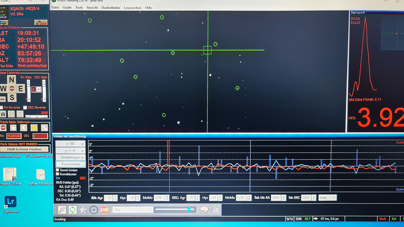Click Zurücksetzen button
The height and width of the screenshot is (227, 404).
(71, 164)
